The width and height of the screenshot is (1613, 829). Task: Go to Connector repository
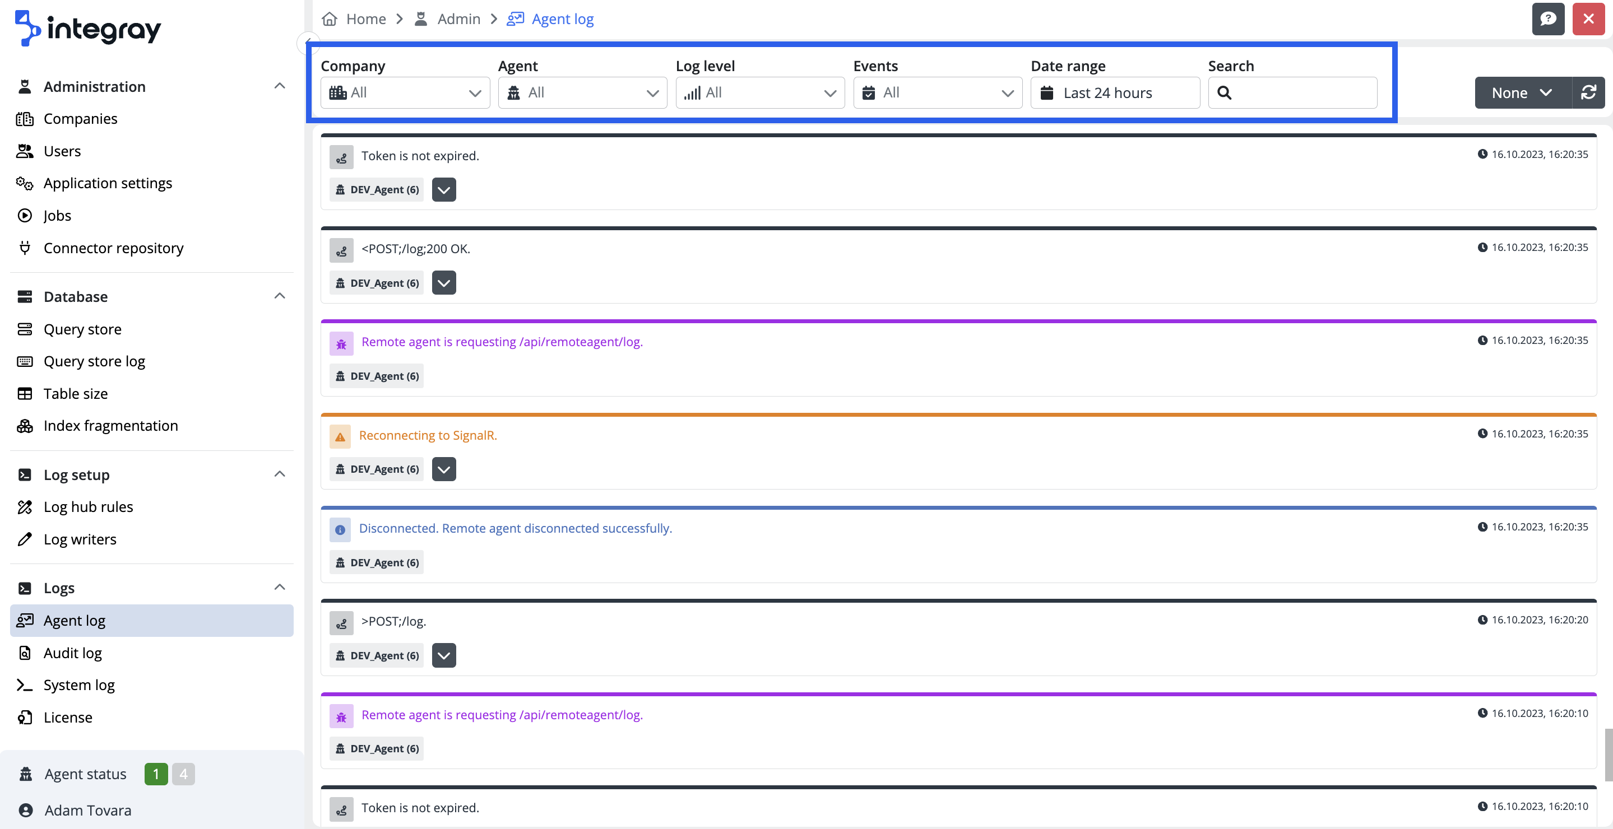pyautogui.click(x=113, y=248)
